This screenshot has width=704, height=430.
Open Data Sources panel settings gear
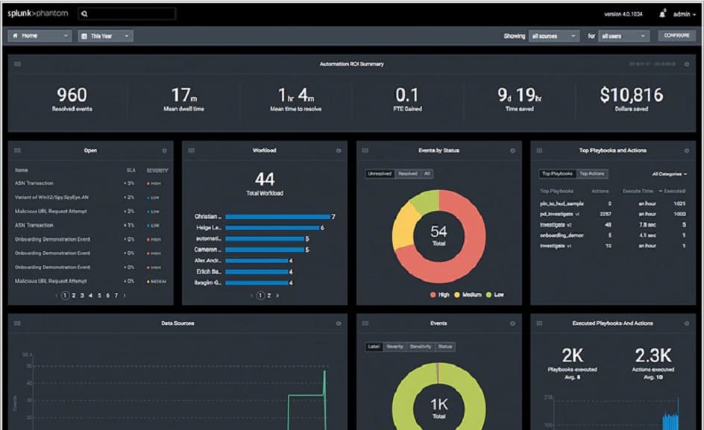(339, 323)
